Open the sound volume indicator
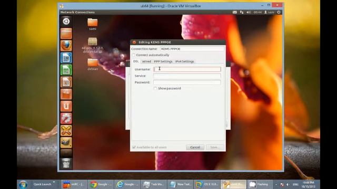This screenshot has height=189, width=337. coord(249,12)
